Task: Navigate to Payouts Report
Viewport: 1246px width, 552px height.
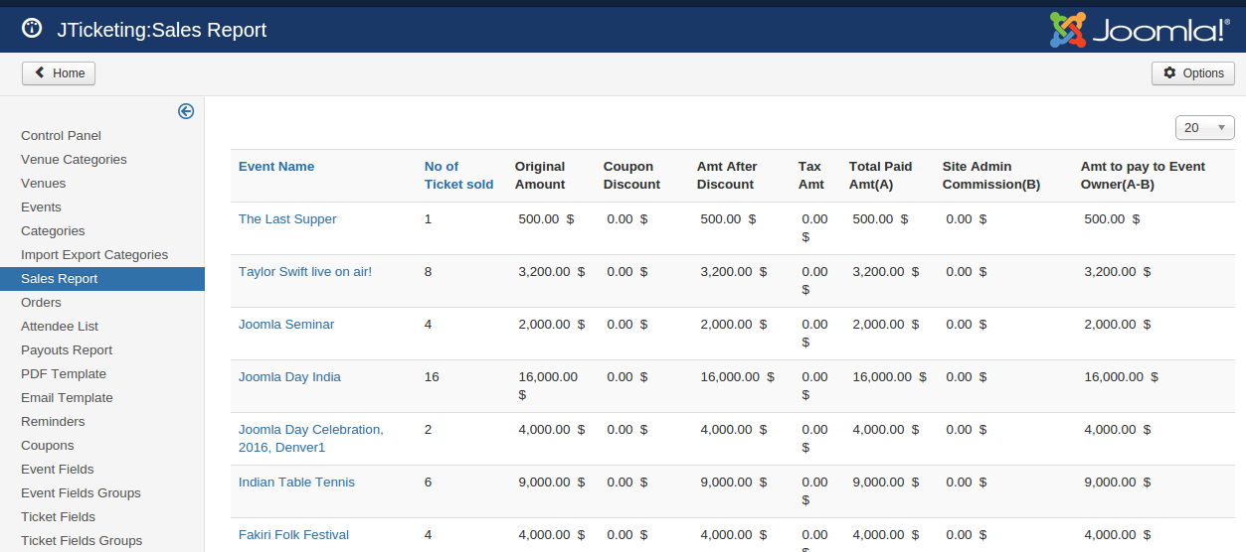Action: 67,350
